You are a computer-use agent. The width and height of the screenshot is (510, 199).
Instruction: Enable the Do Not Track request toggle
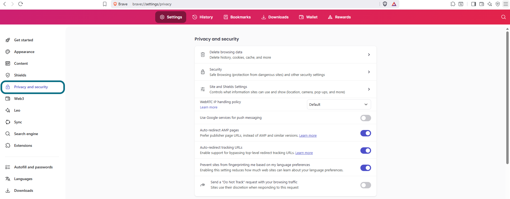point(365,185)
